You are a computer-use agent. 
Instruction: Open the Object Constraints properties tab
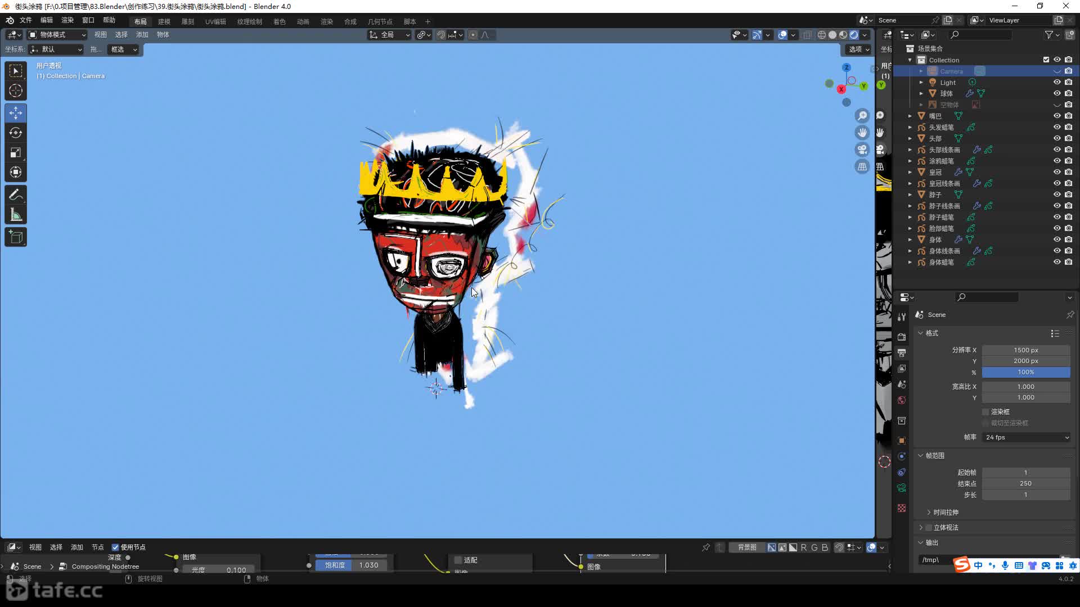click(902, 472)
